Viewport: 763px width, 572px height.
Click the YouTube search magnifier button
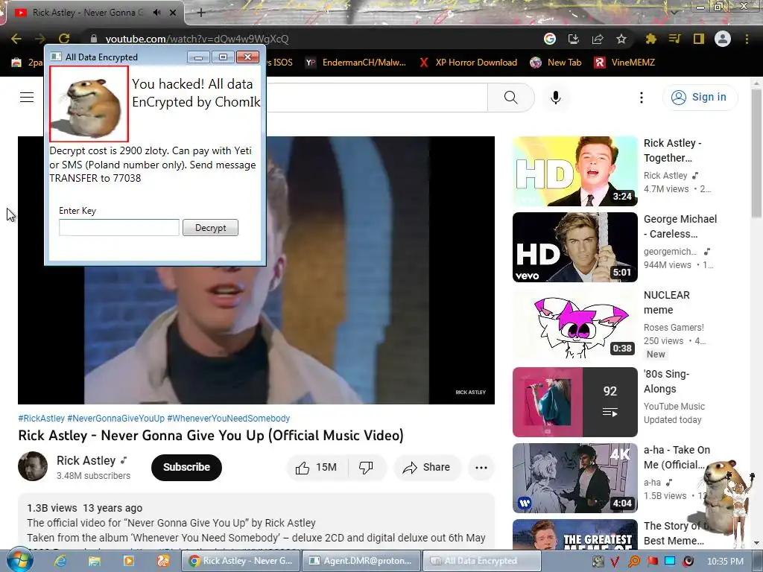coord(511,98)
